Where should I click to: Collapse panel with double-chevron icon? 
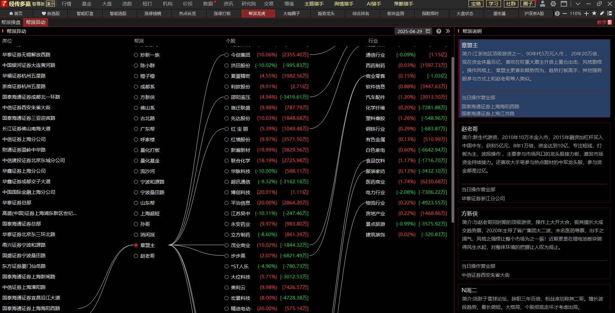click(x=448, y=31)
